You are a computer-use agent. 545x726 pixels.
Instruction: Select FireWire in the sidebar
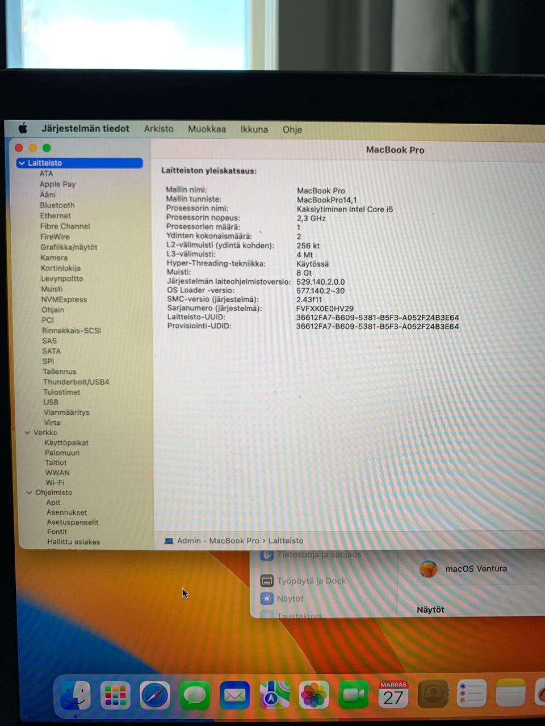(x=55, y=237)
